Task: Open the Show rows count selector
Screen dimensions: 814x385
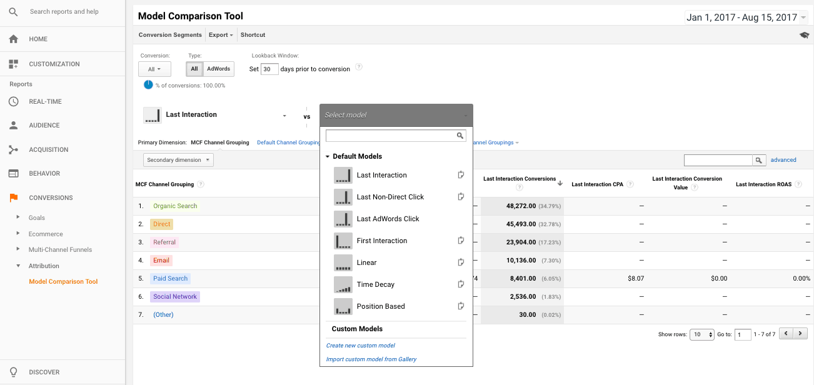Action: [x=701, y=334]
